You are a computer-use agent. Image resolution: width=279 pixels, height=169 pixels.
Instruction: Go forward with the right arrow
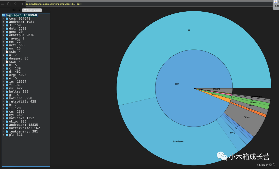coord(22,4)
